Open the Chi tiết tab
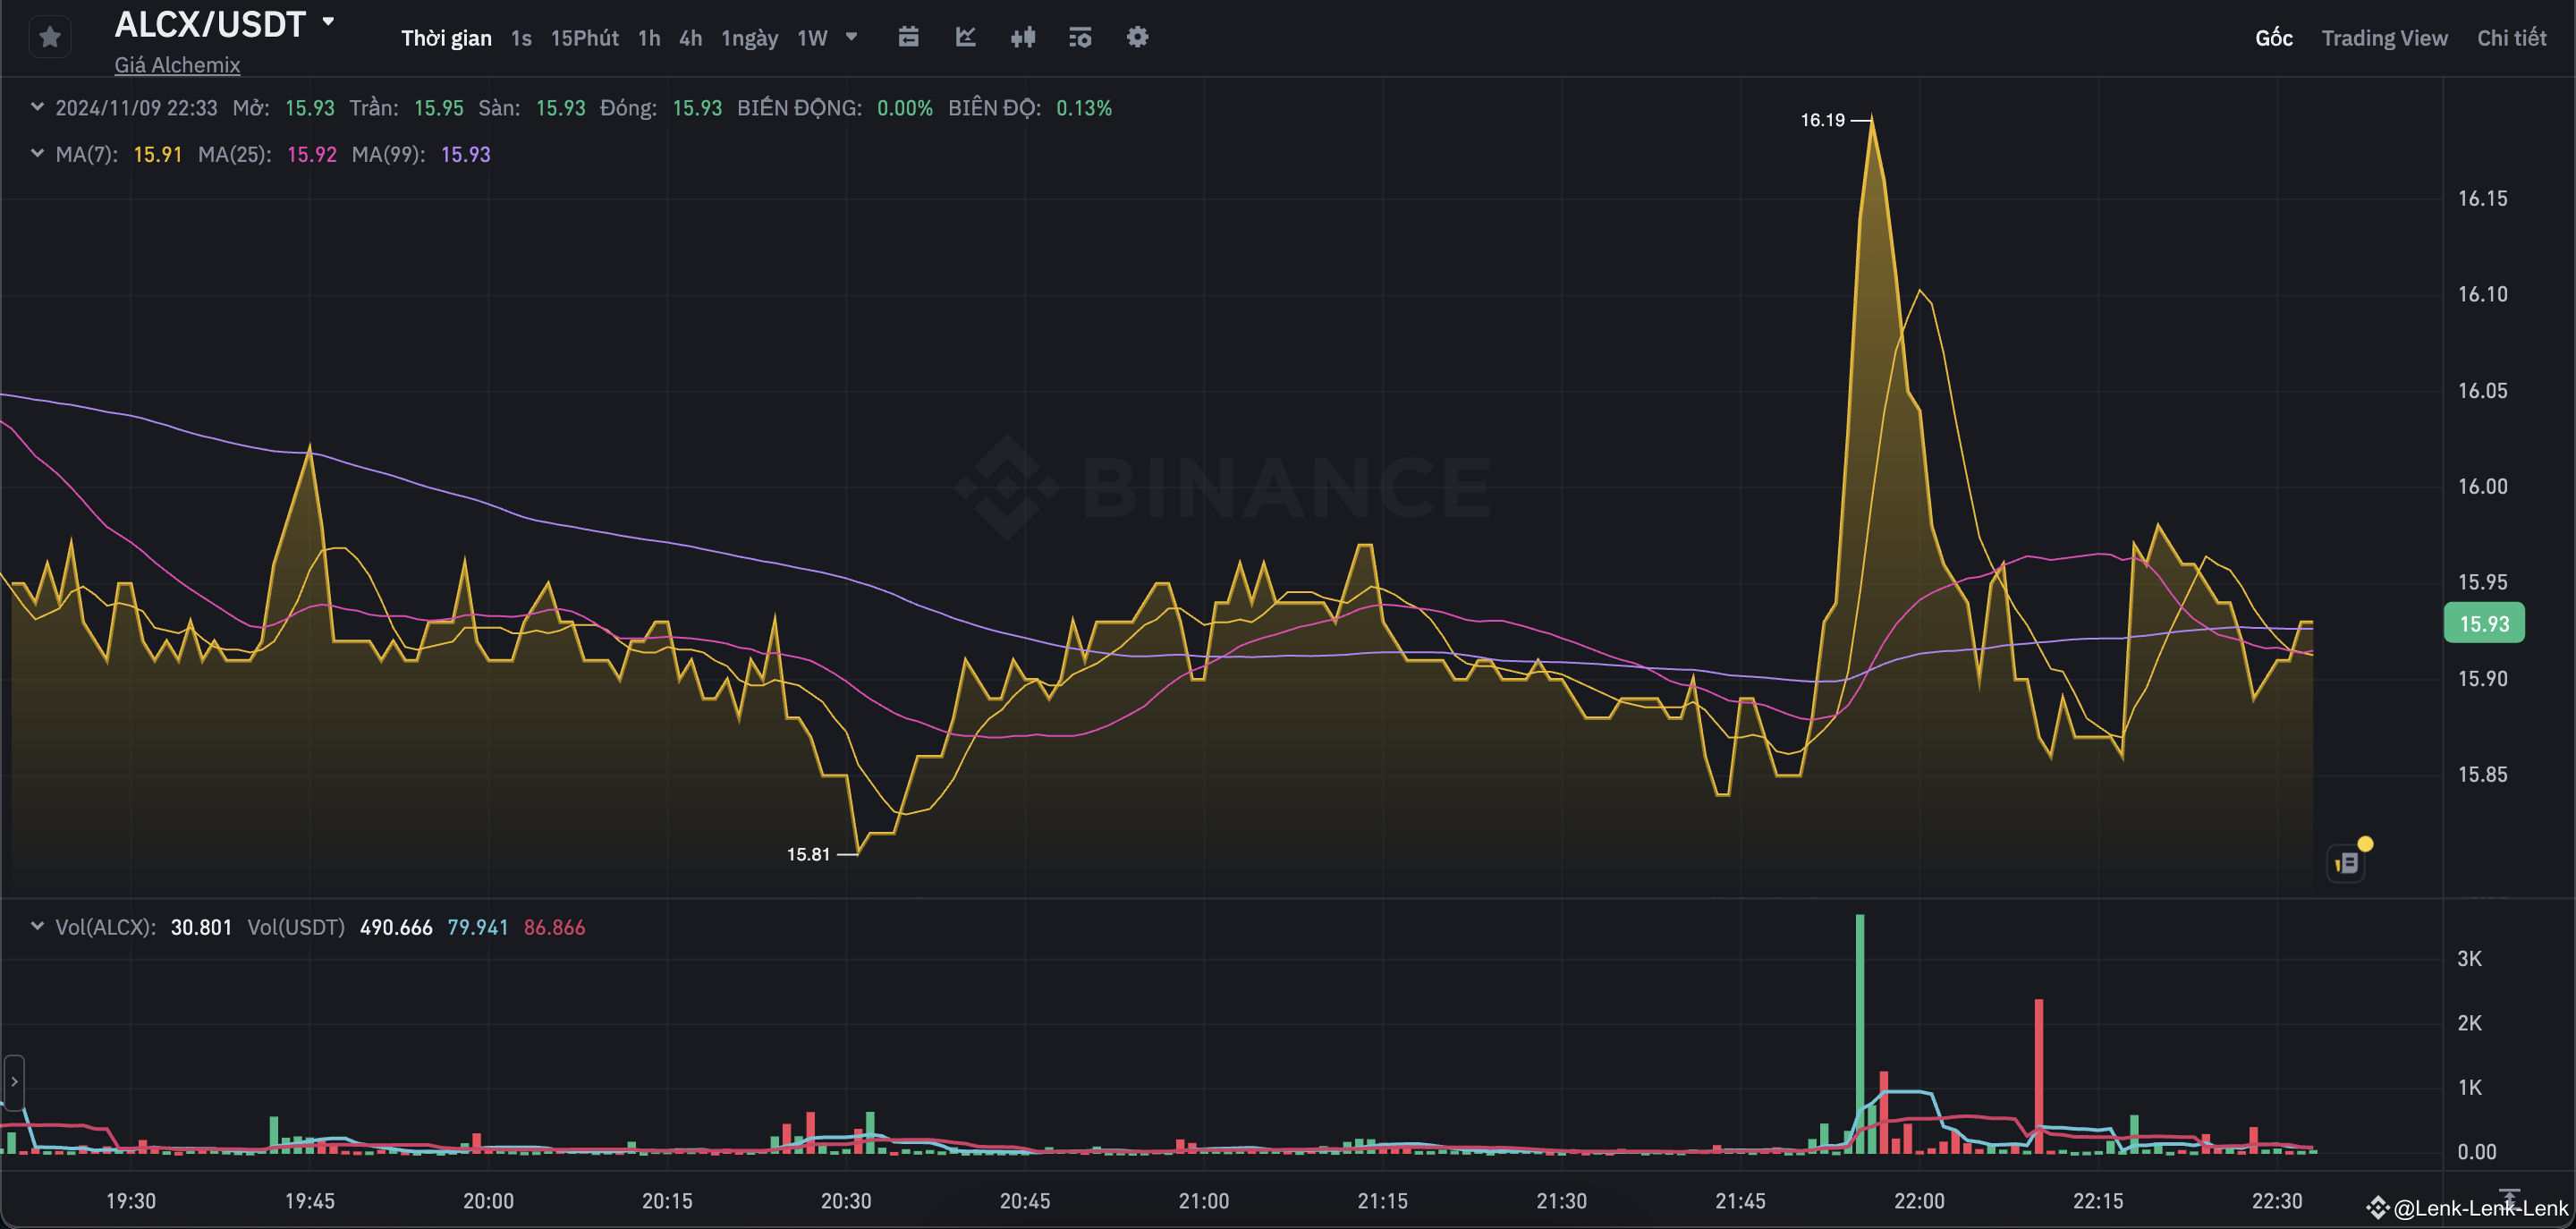 [x=2513, y=37]
